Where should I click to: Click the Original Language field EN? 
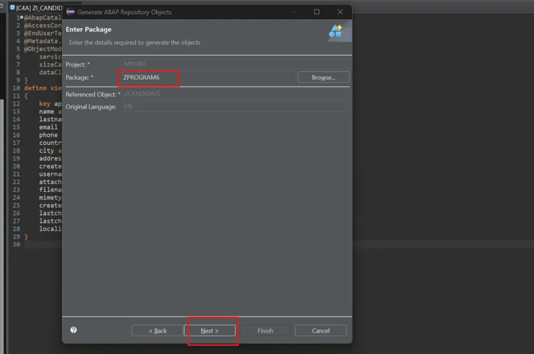pyautogui.click(x=236, y=106)
